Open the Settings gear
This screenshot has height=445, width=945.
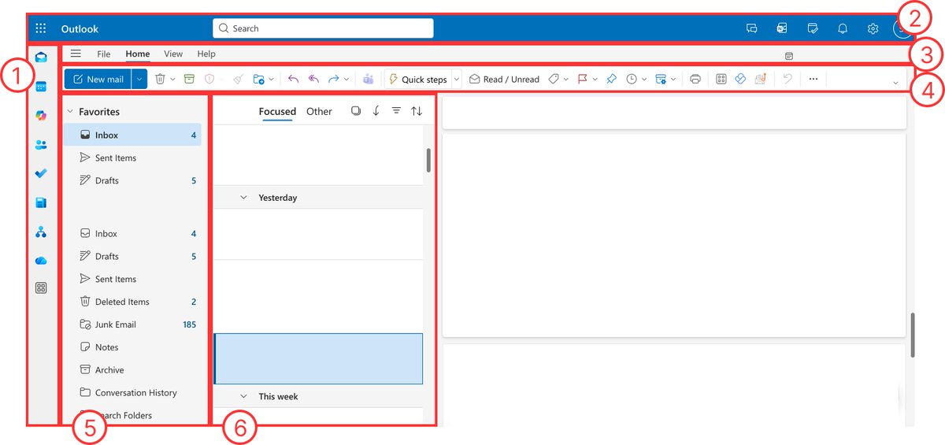click(x=873, y=28)
